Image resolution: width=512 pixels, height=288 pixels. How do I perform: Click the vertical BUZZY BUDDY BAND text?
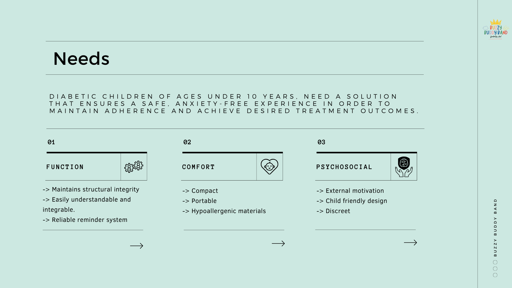pyautogui.click(x=495, y=227)
